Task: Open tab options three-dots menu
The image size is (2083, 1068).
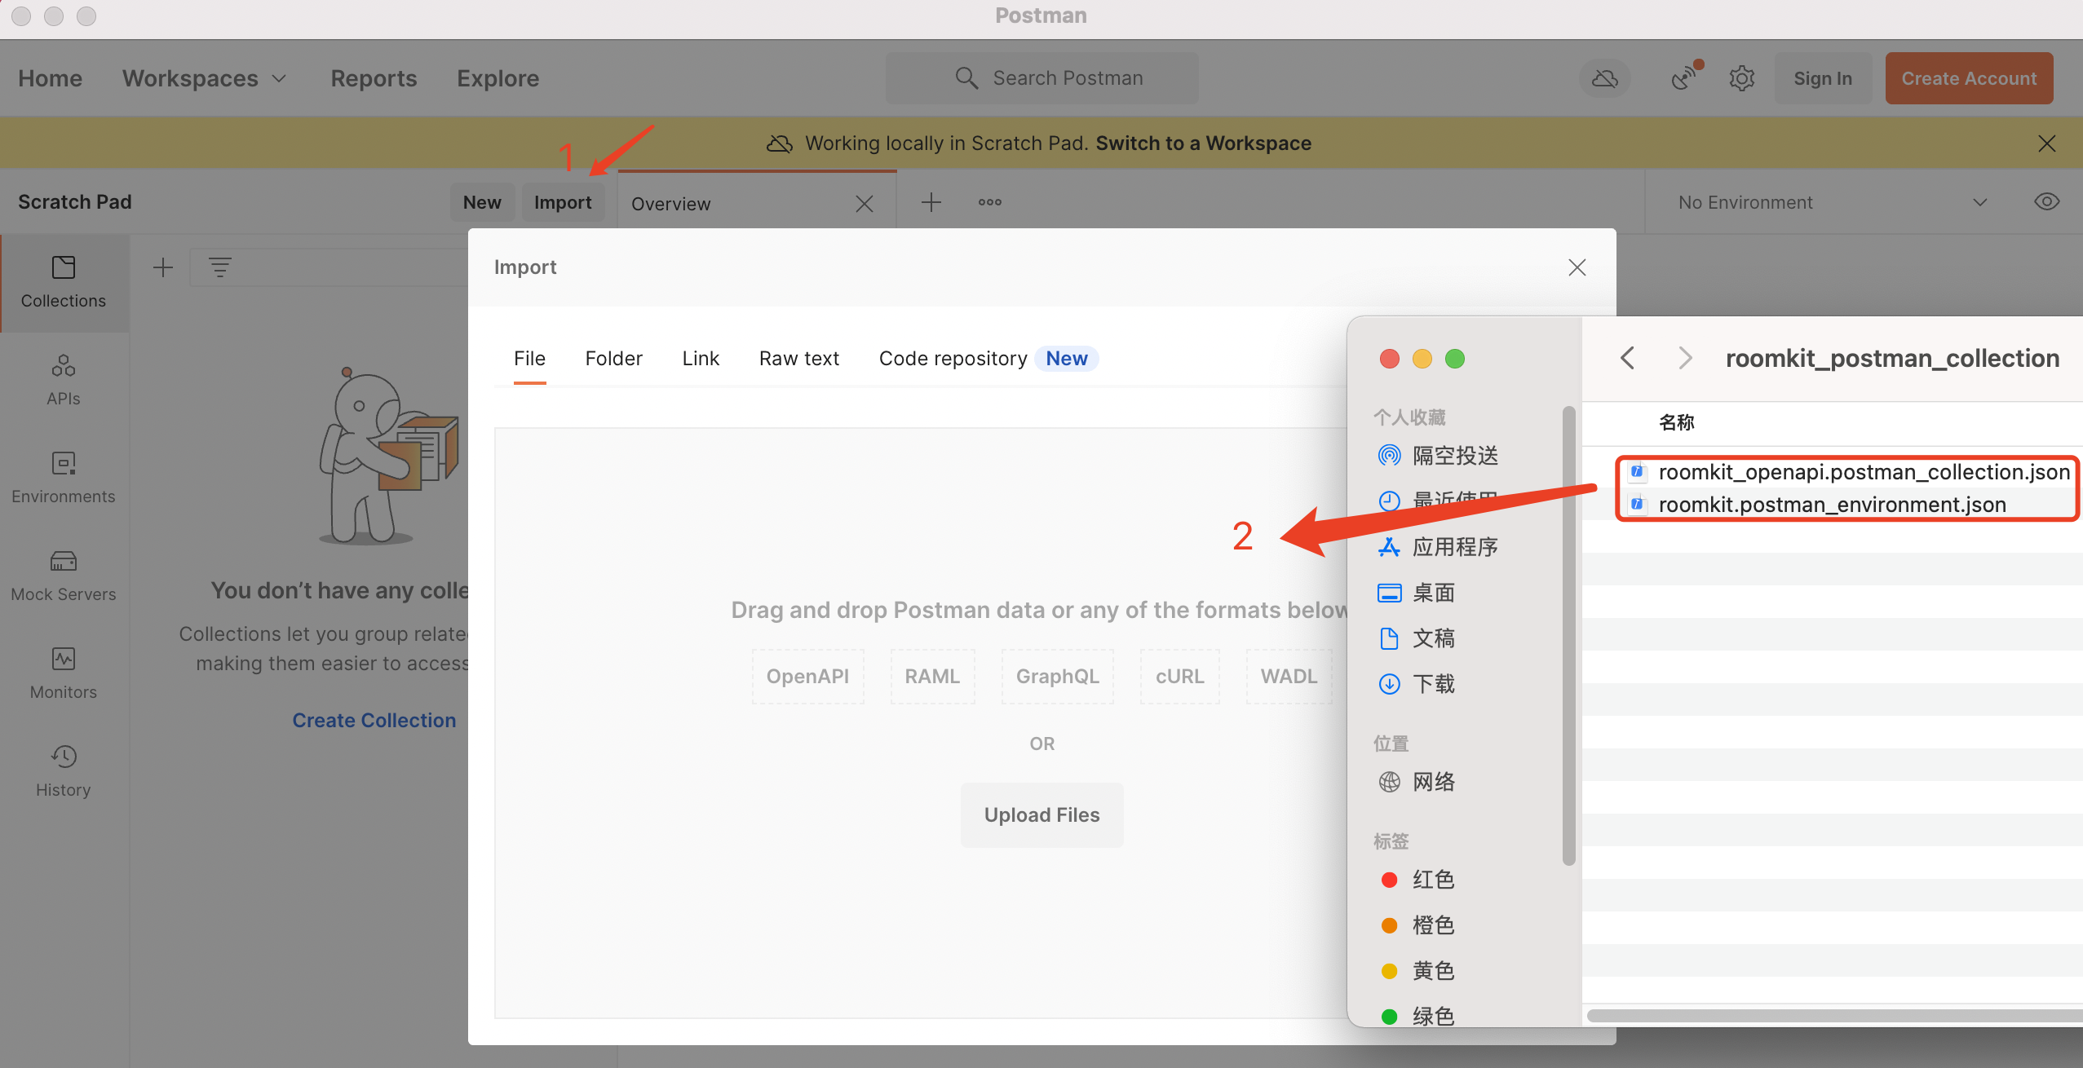Action: (x=989, y=202)
